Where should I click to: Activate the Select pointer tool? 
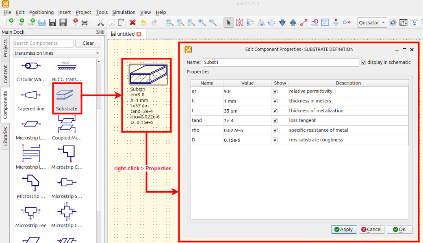pos(228,23)
